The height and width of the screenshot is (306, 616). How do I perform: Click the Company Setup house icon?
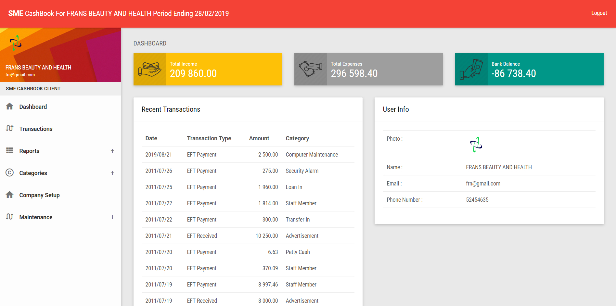(x=10, y=195)
